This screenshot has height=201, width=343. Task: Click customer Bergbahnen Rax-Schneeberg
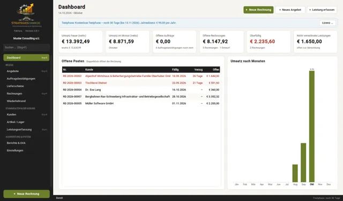click(128, 96)
